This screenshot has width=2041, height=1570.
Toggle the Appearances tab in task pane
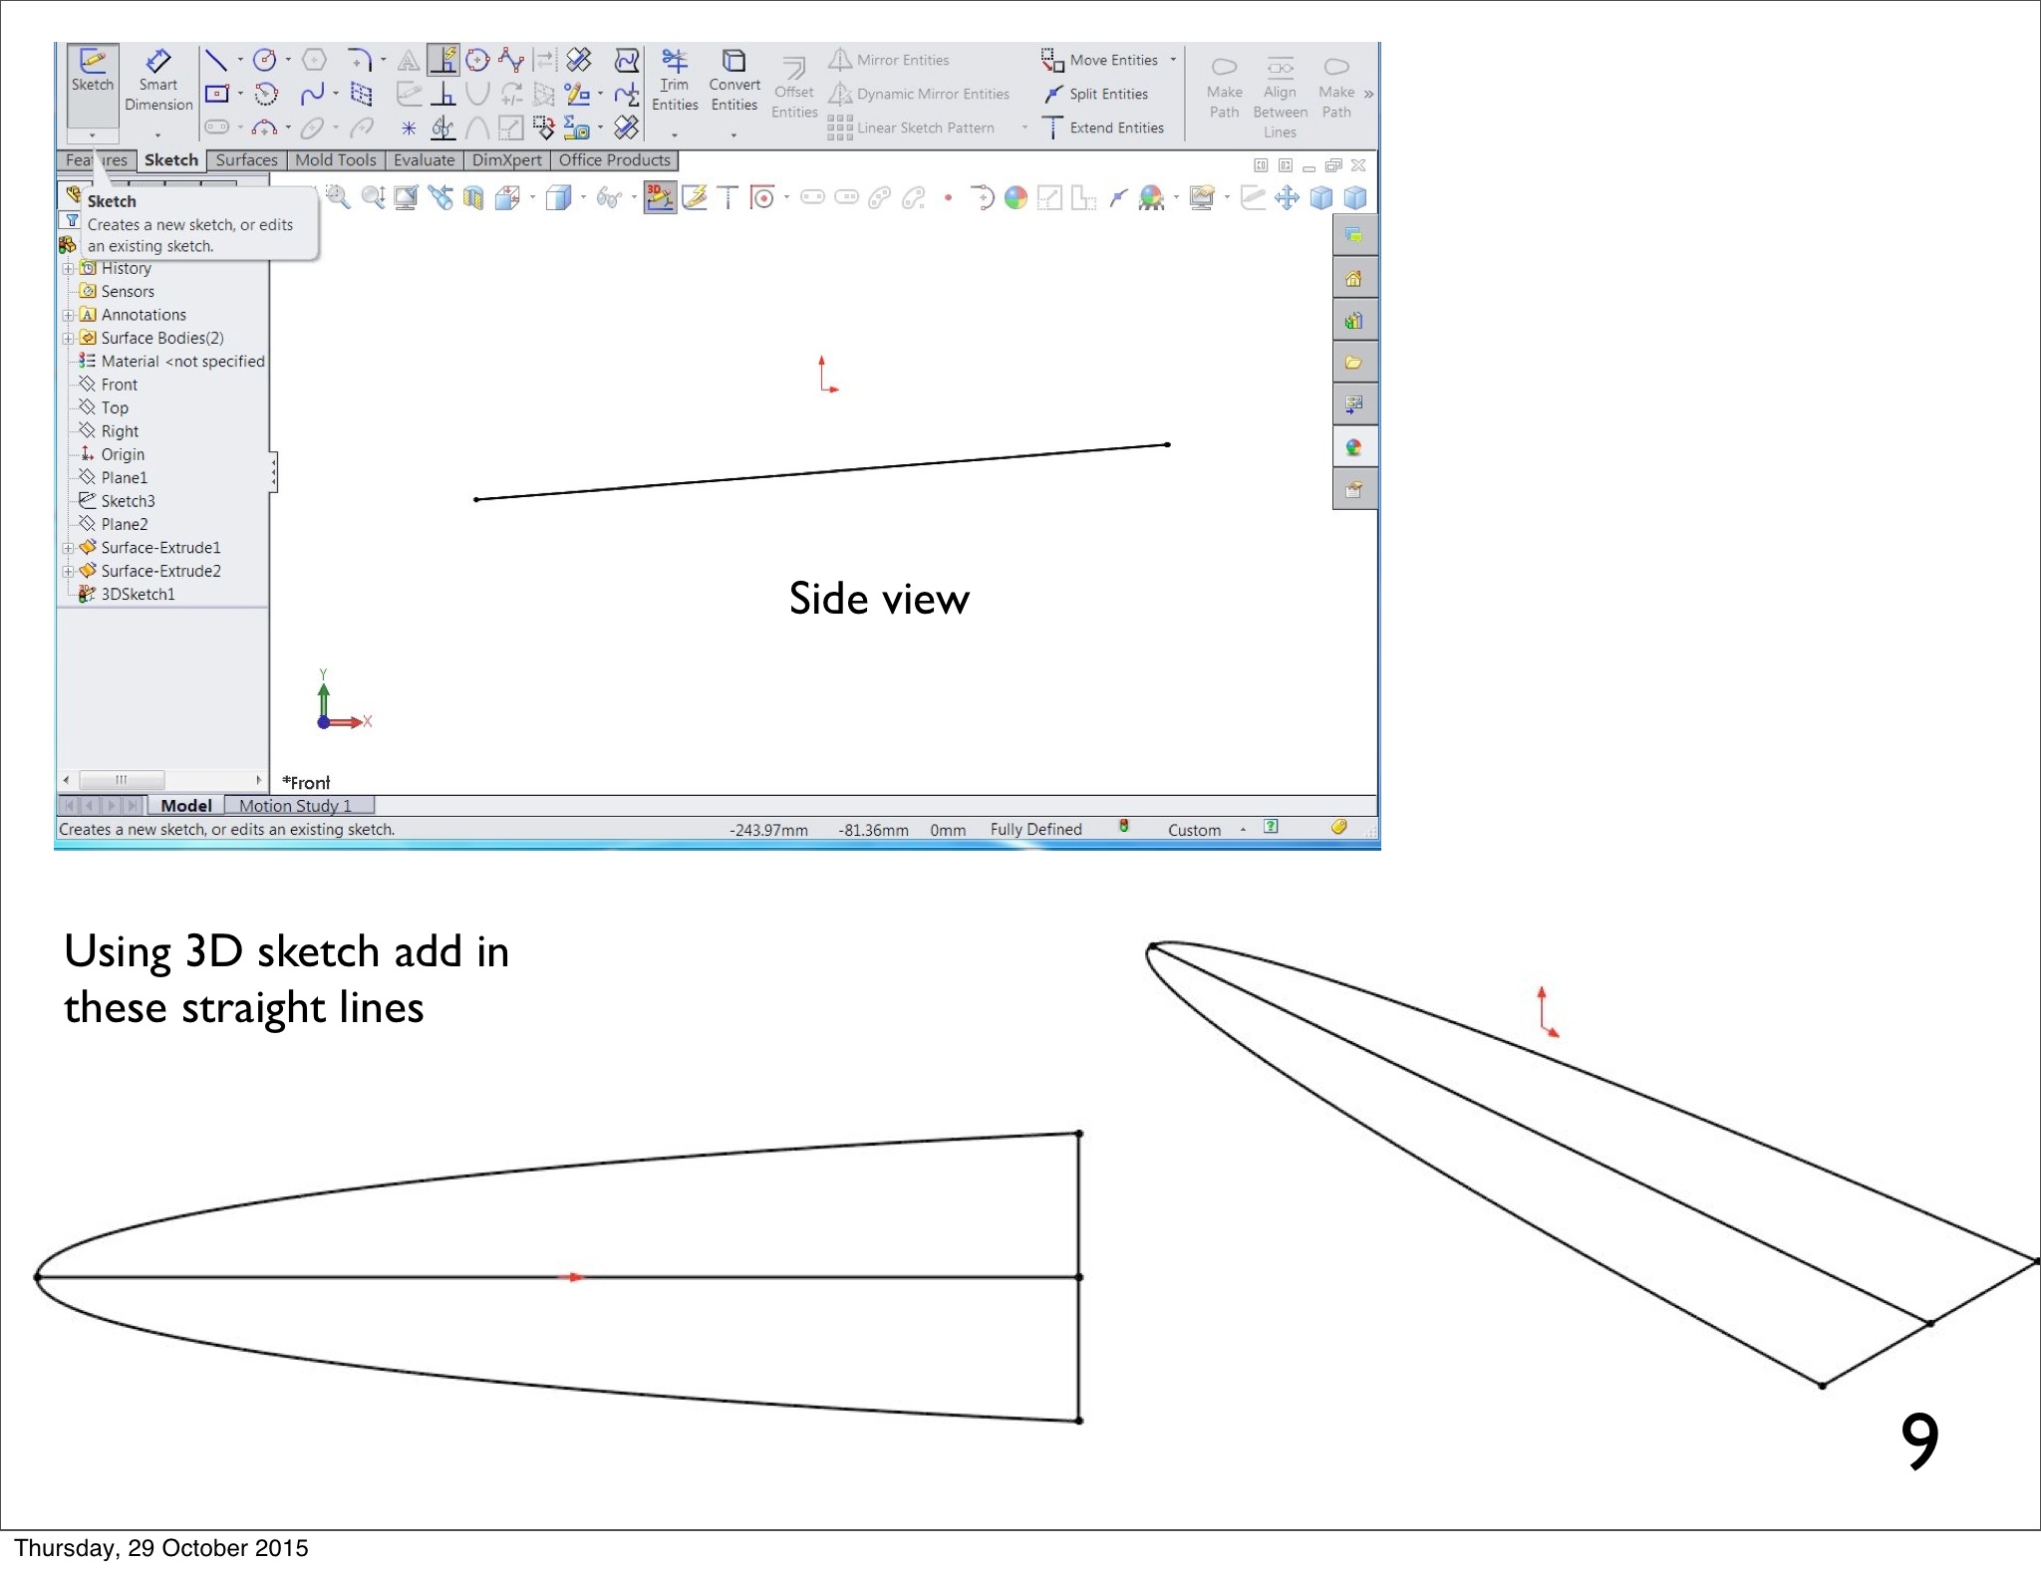[1353, 447]
